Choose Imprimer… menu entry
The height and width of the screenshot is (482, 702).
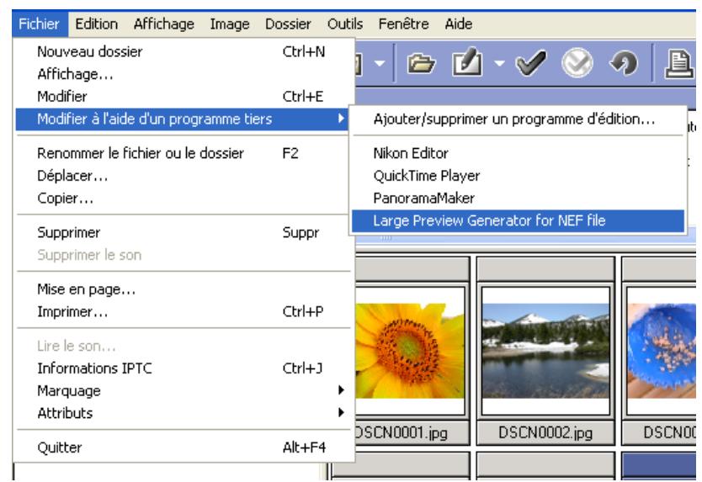[183, 311]
